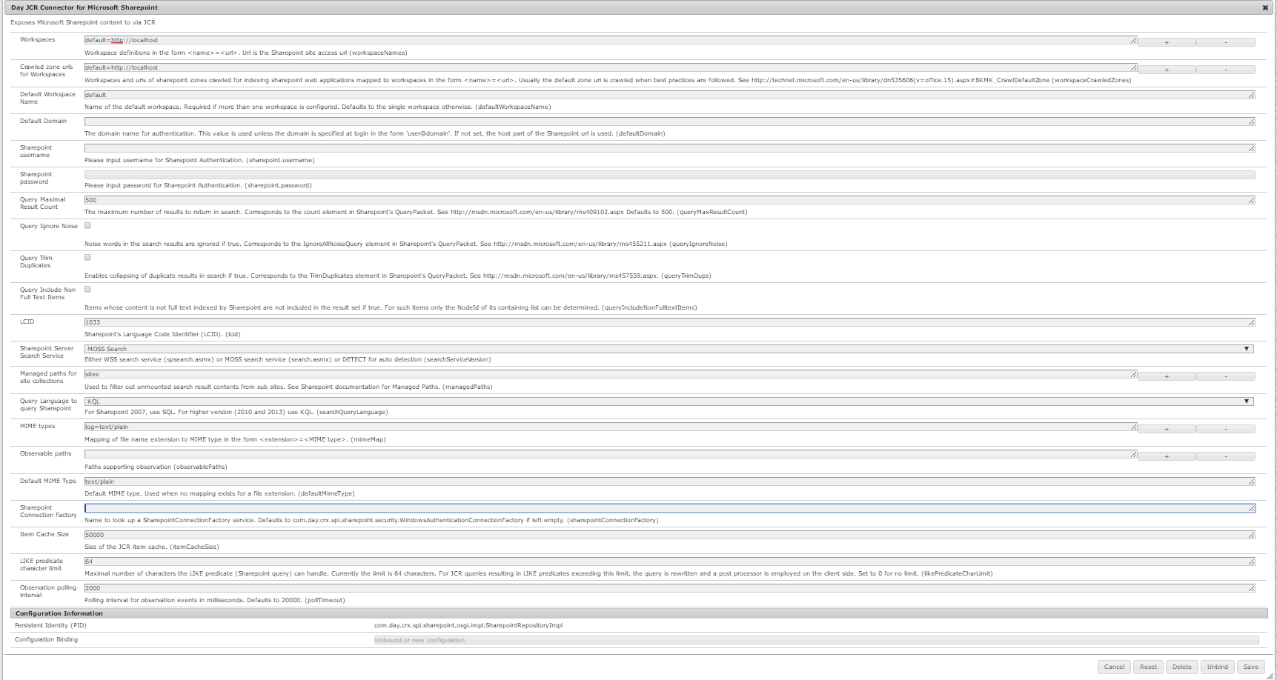Click the Unbind button
This screenshot has width=1277, height=680.
[1218, 667]
